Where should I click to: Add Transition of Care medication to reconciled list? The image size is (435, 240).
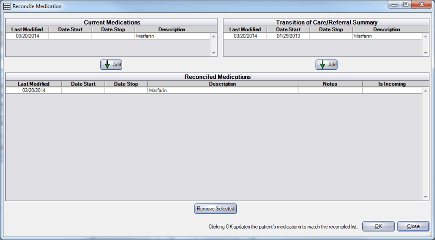(x=327, y=65)
